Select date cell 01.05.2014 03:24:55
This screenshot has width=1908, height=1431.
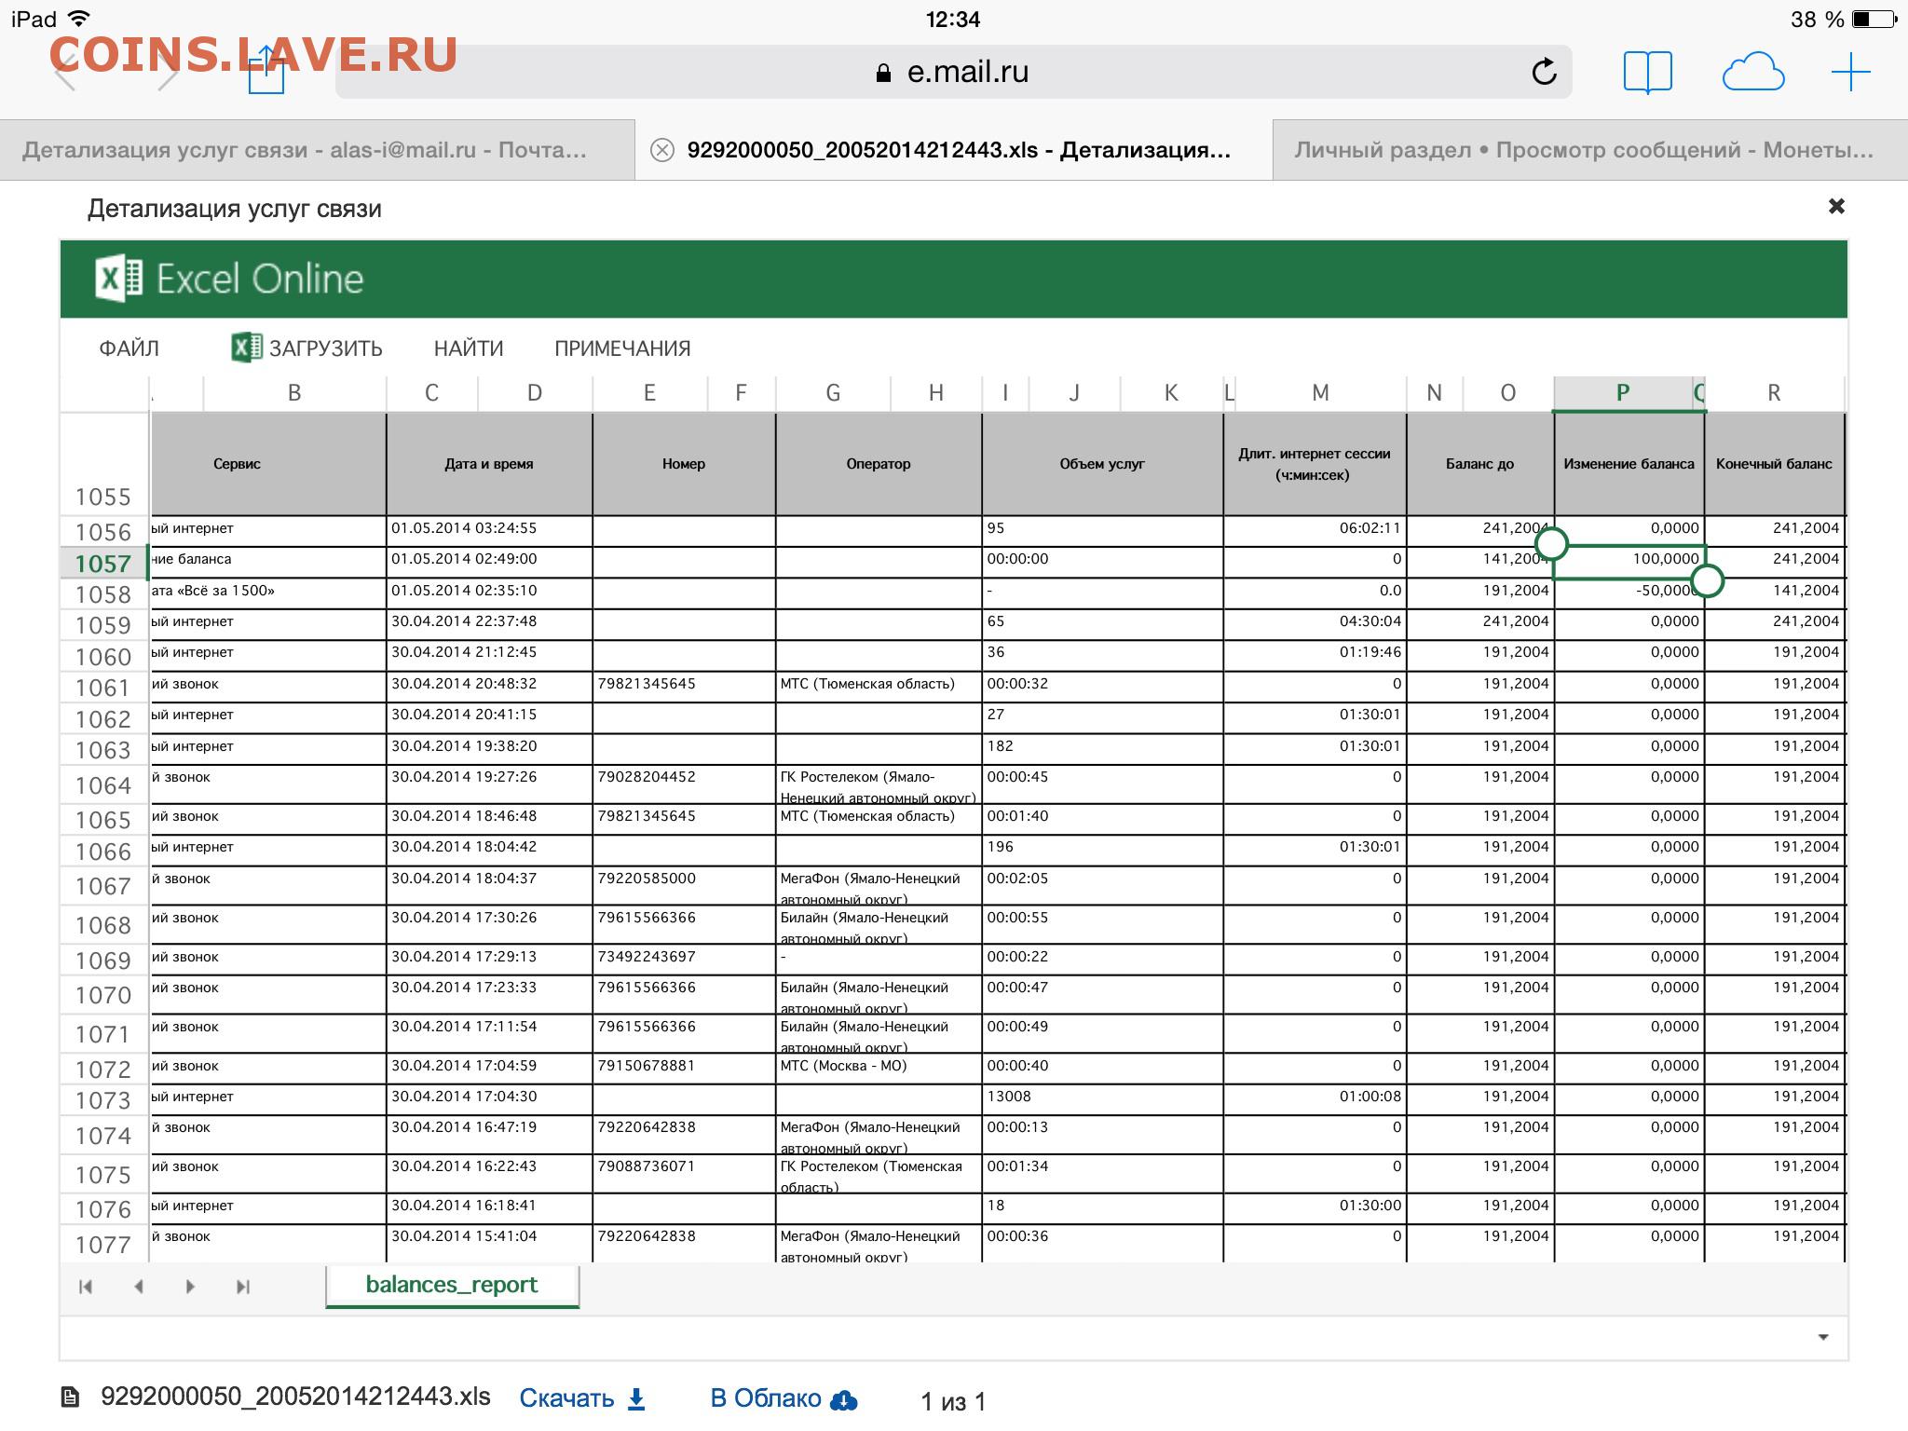point(489,529)
